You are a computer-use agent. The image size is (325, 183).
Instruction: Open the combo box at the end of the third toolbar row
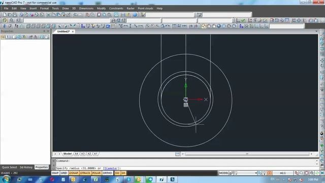click(287, 26)
